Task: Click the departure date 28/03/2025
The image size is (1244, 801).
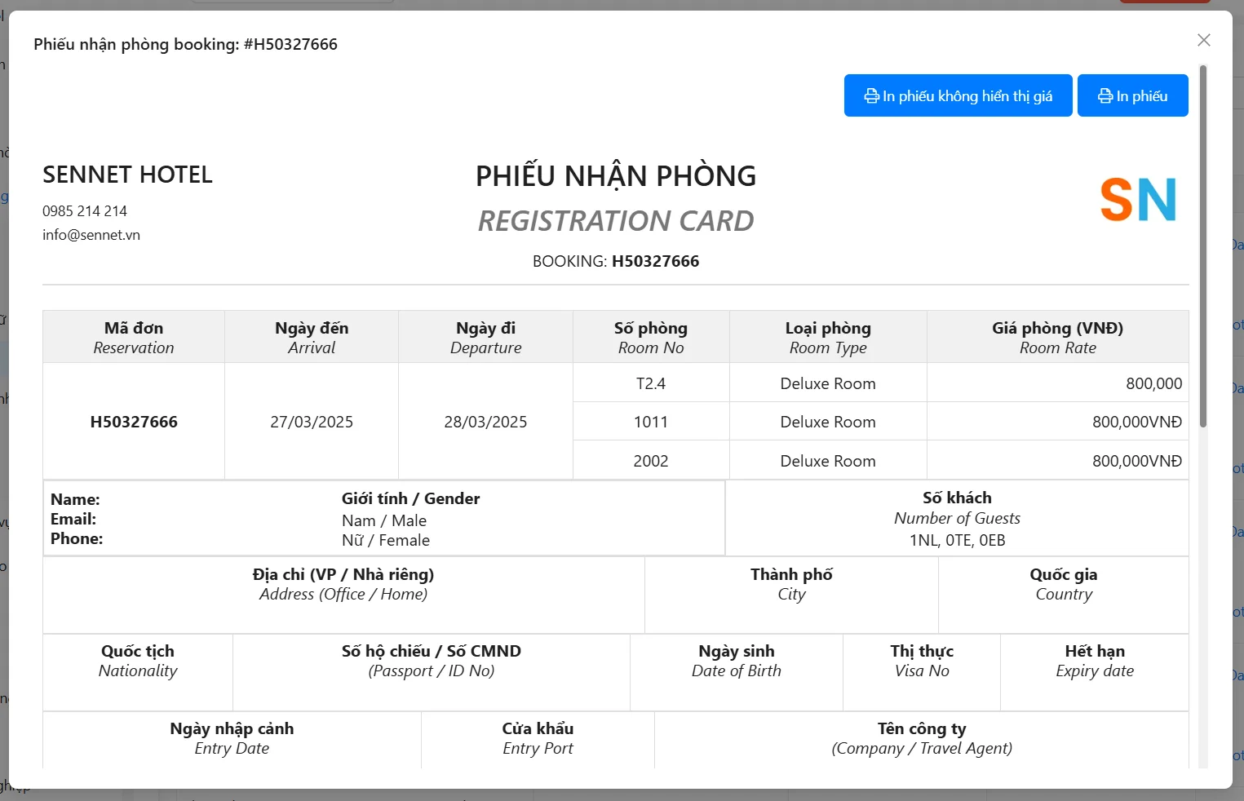Action: click(x=485, y=422)
